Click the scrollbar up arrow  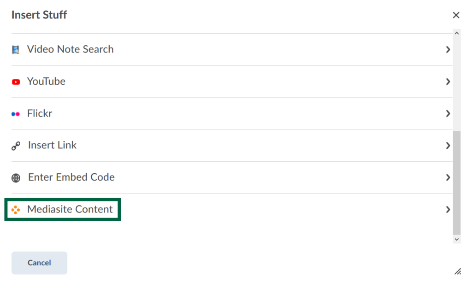pos(457,33)
